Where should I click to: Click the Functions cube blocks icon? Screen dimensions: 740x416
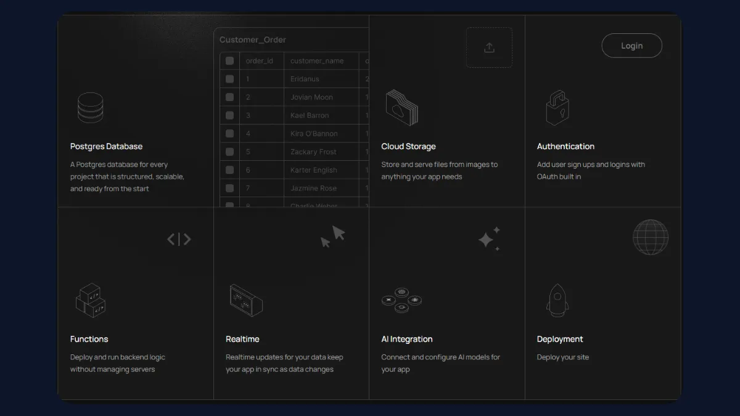(90, 300)
